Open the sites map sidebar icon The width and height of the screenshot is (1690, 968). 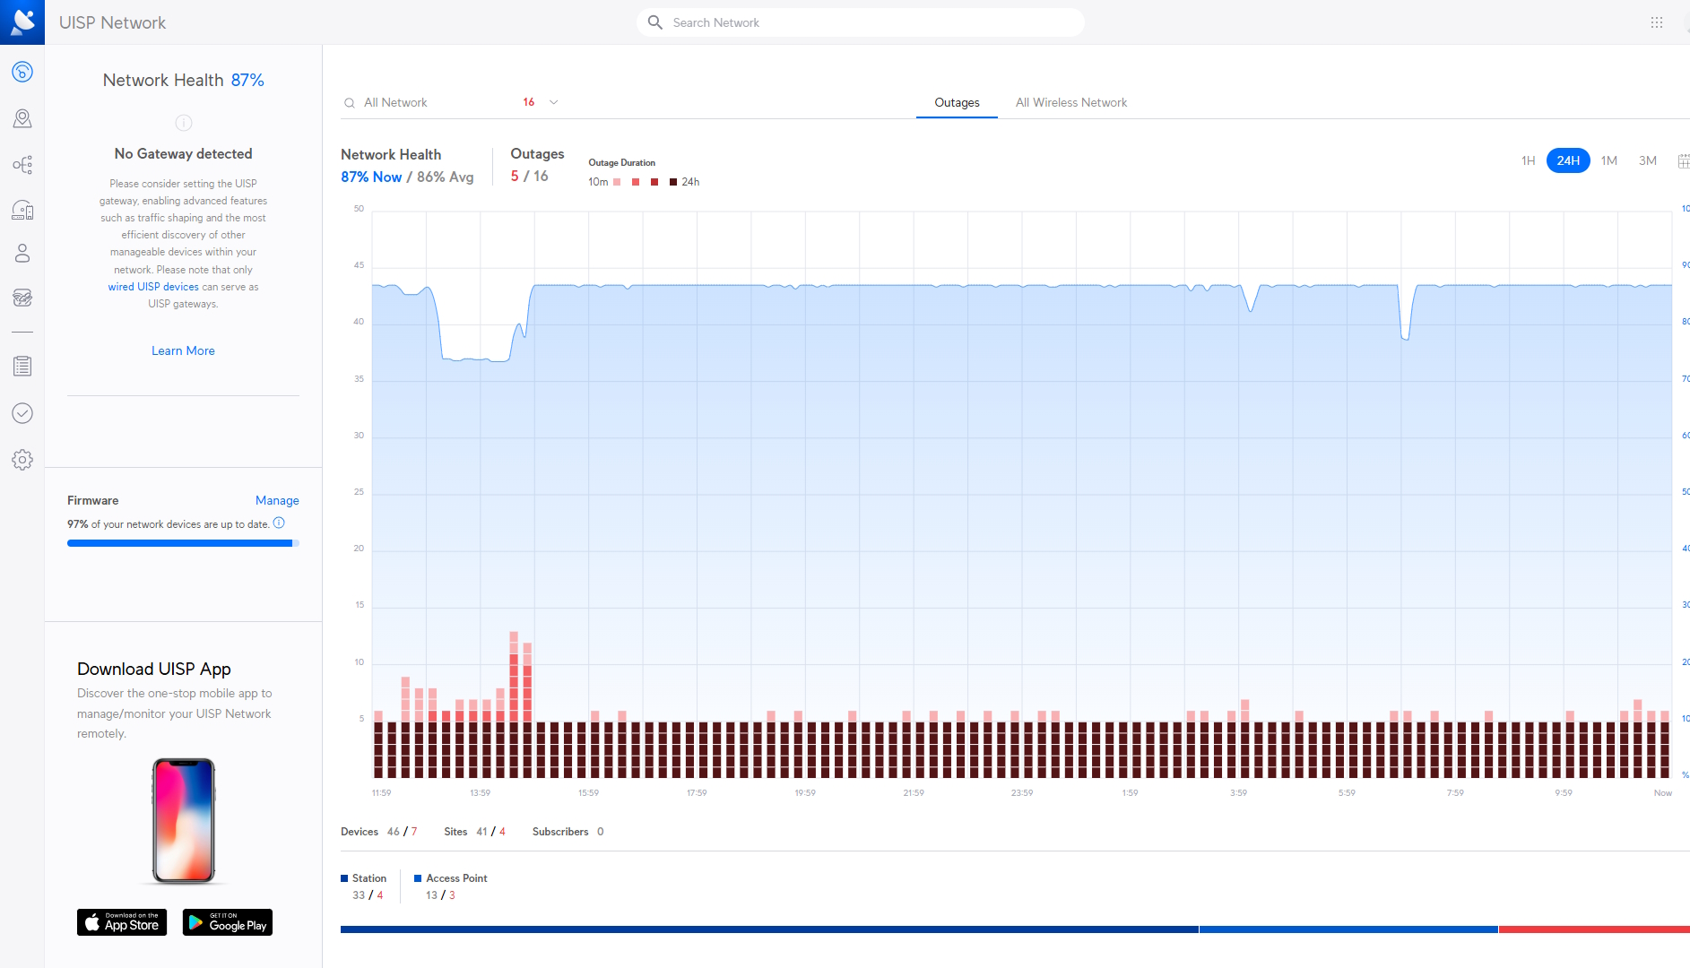point(22,118)
